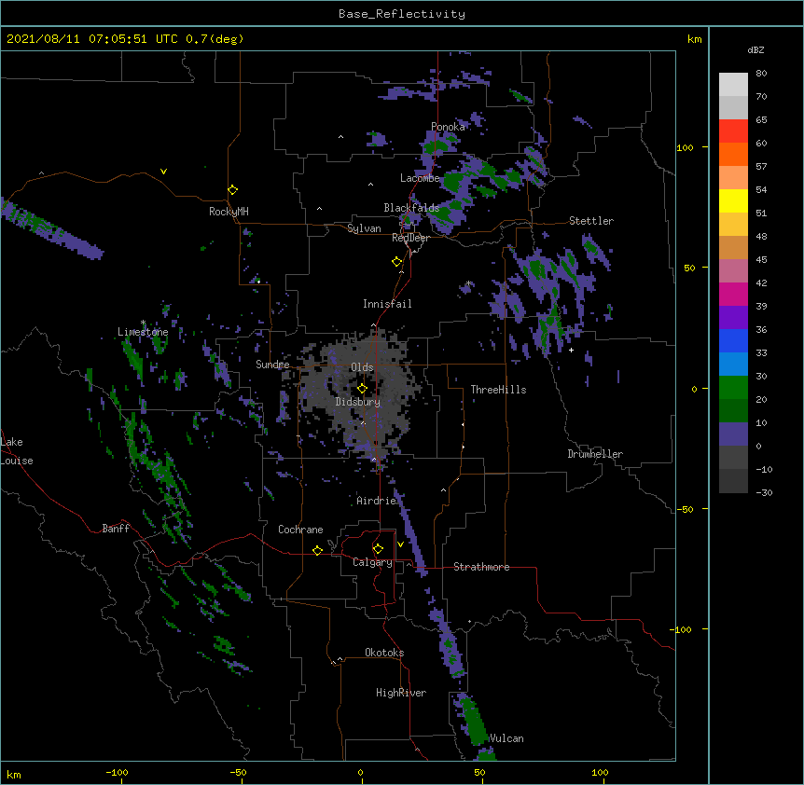804x785 pixels.
Task: Click the Sylvan town label
Action: [364, 228]
